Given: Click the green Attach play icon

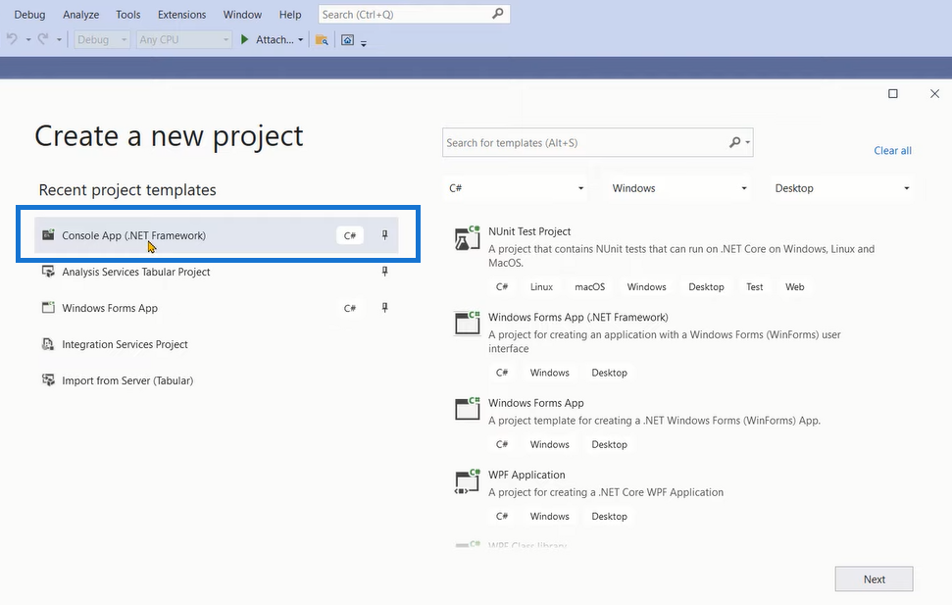Looking at the screenshot, I should [245, 39].
